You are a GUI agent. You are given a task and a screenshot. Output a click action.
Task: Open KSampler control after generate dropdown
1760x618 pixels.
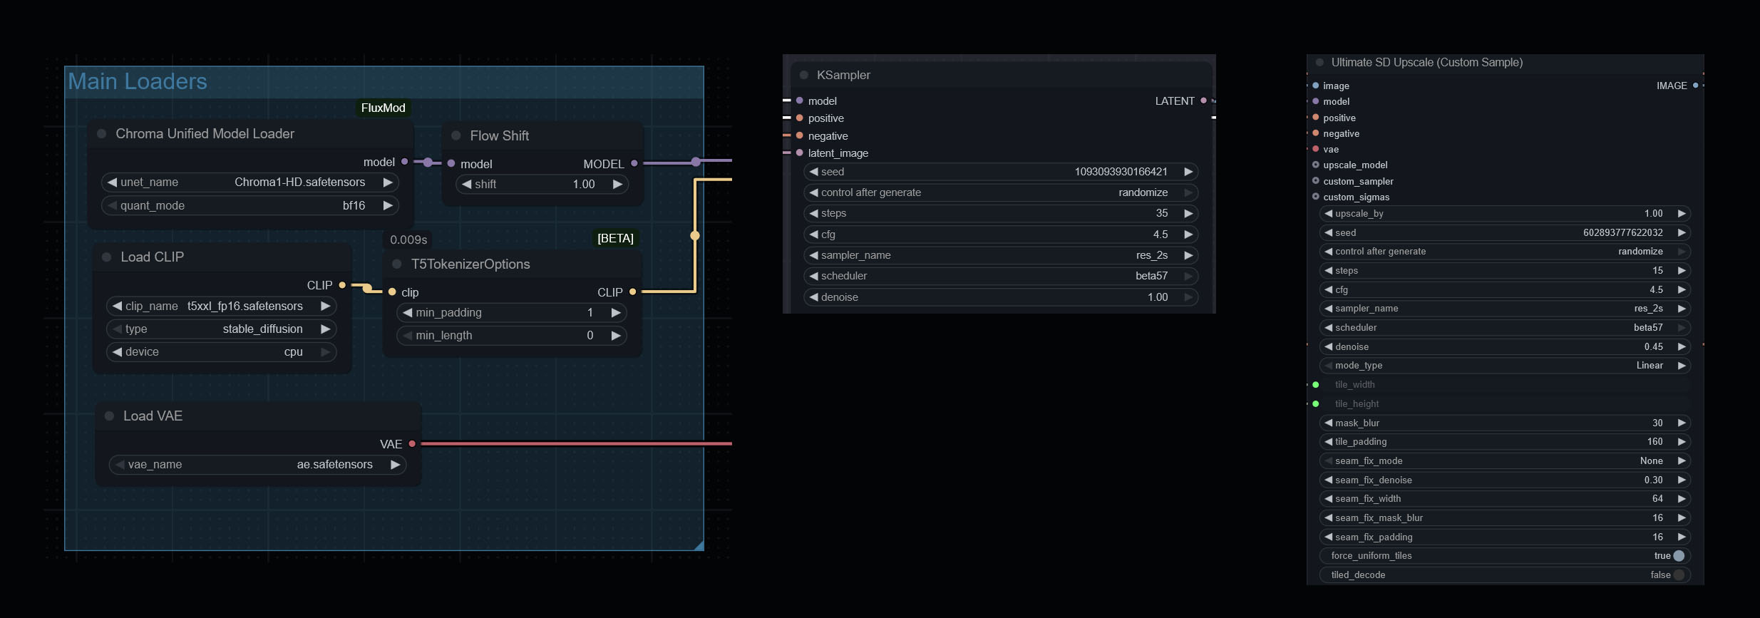(x=1001, y=192)
